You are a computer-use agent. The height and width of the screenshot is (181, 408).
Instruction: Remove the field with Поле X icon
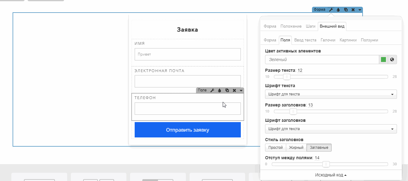click(234, 90)
